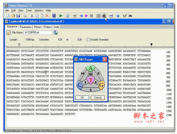177x134 pixels.
Task: Click the sequence marker icon beside blue arrow
Action: tap(75, 16)
